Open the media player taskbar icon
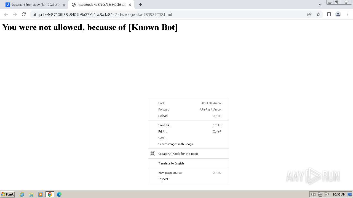The image size is (353, 198). (x=41, y=194)
